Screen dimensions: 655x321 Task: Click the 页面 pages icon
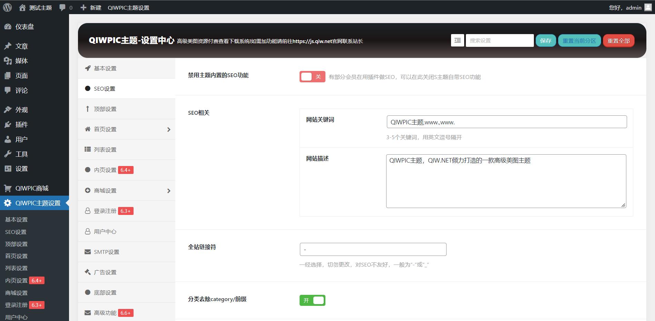point(8,76)
